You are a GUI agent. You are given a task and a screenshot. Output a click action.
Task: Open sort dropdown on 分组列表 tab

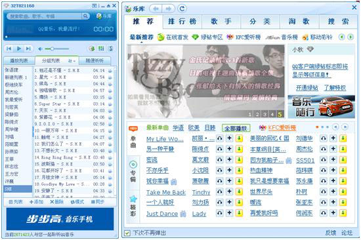72,61
